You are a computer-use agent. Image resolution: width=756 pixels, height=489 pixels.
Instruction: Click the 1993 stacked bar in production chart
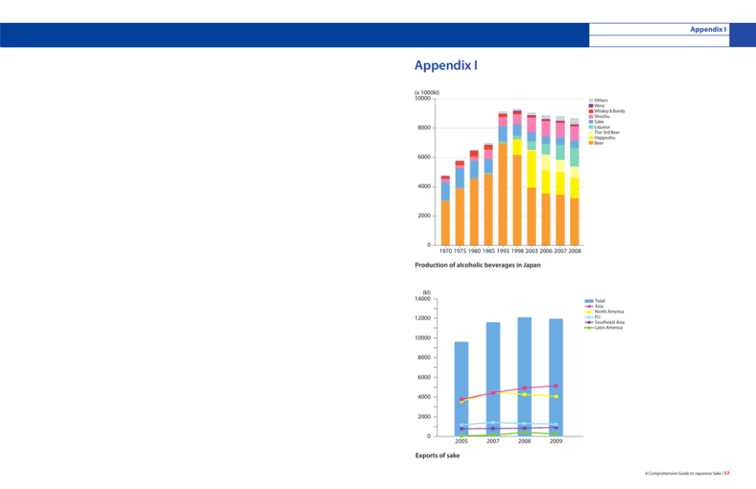tap(503, 183)
